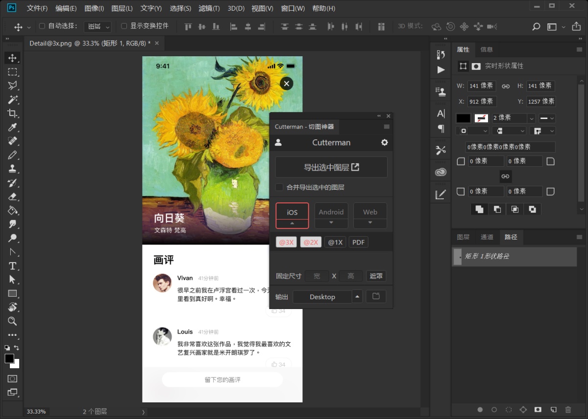The width and height of the screenshot is (588, 419).
Task: Select the Crop tool
Action: coord(12,113)
